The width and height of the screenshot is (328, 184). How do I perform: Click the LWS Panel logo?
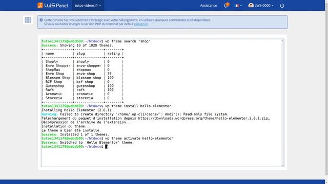52,6
